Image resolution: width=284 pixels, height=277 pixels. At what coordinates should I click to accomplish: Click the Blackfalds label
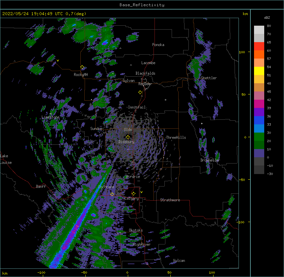[145, 73]
